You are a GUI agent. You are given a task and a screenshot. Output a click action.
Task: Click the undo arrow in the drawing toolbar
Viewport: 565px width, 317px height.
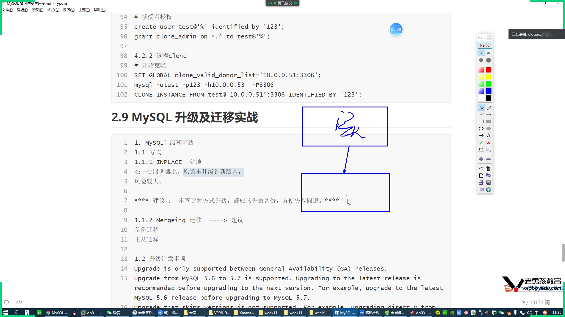pos(481,168)
